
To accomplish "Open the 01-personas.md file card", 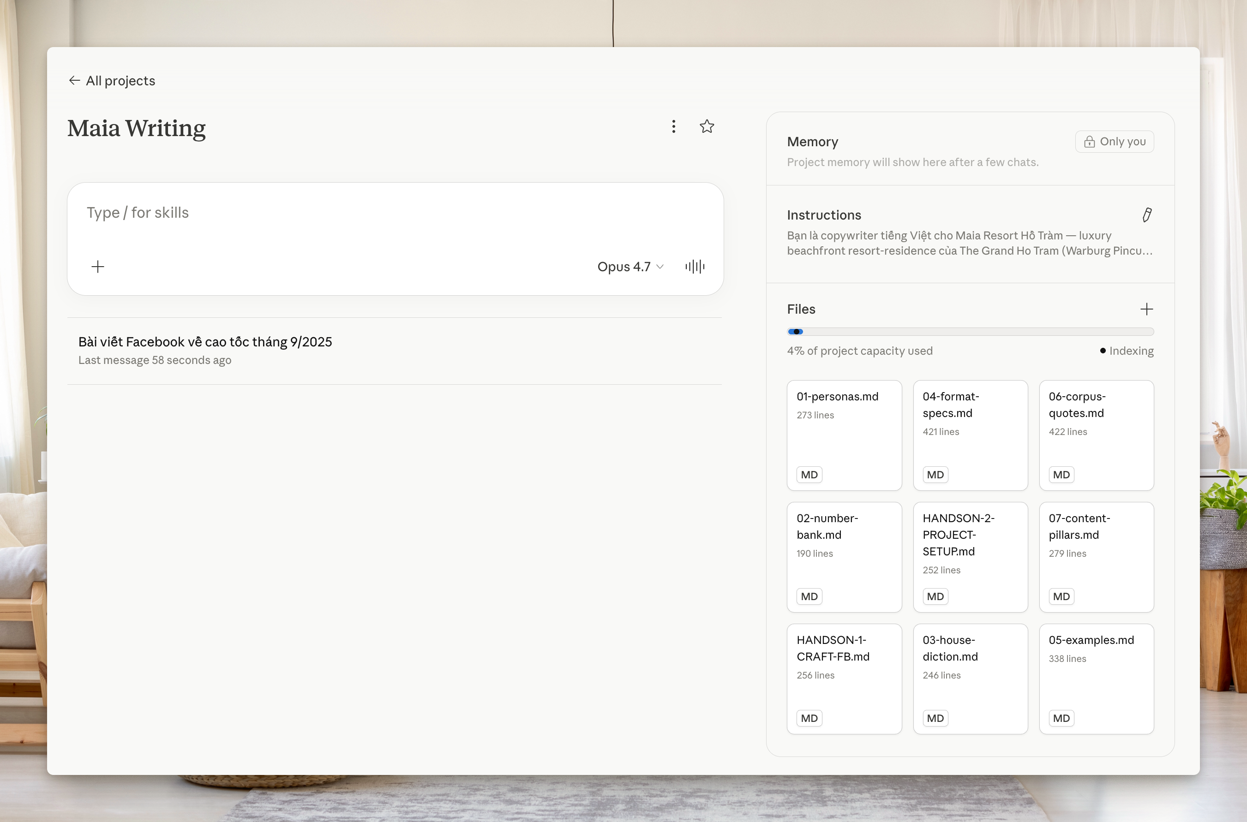I will tap(844, 435).
